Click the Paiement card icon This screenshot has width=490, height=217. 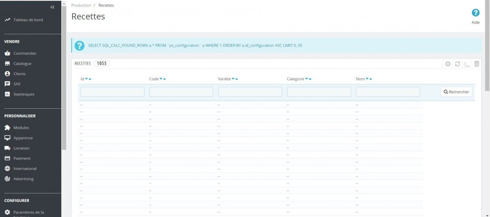[7, 158]
